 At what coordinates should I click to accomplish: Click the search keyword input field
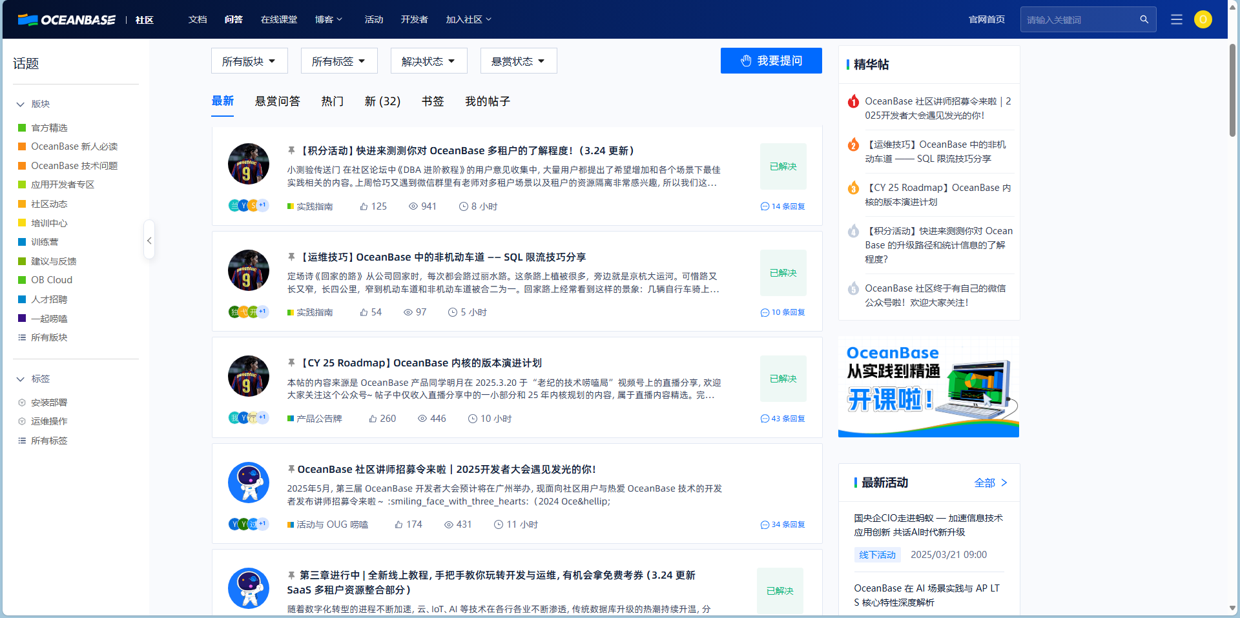tap(1080, 19)
